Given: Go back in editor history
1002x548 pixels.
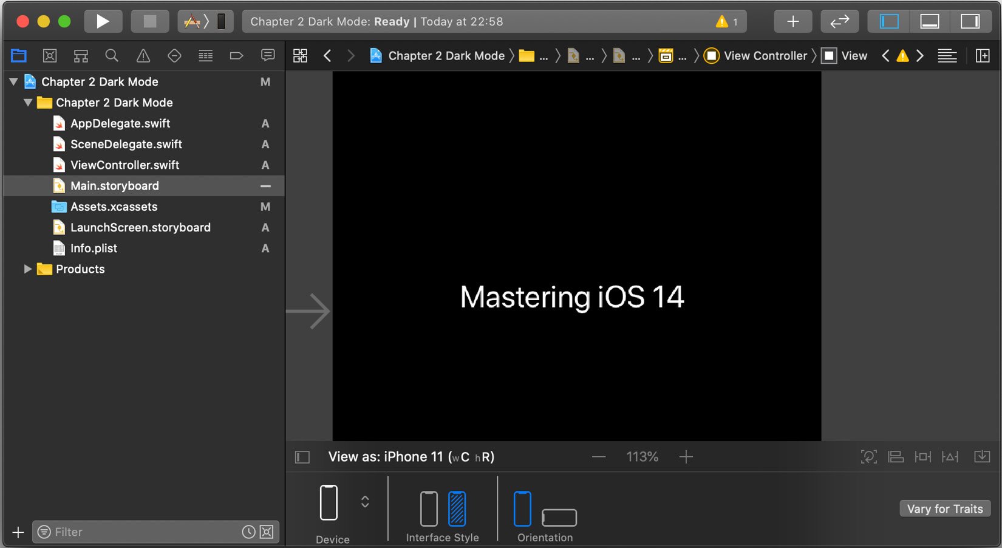Looking at the screenshot, I should tap(327, 56).
